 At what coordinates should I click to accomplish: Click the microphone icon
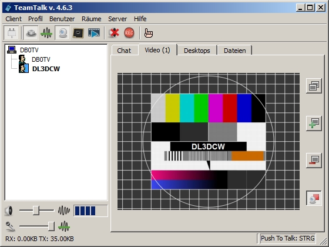[x=10, y=226]
